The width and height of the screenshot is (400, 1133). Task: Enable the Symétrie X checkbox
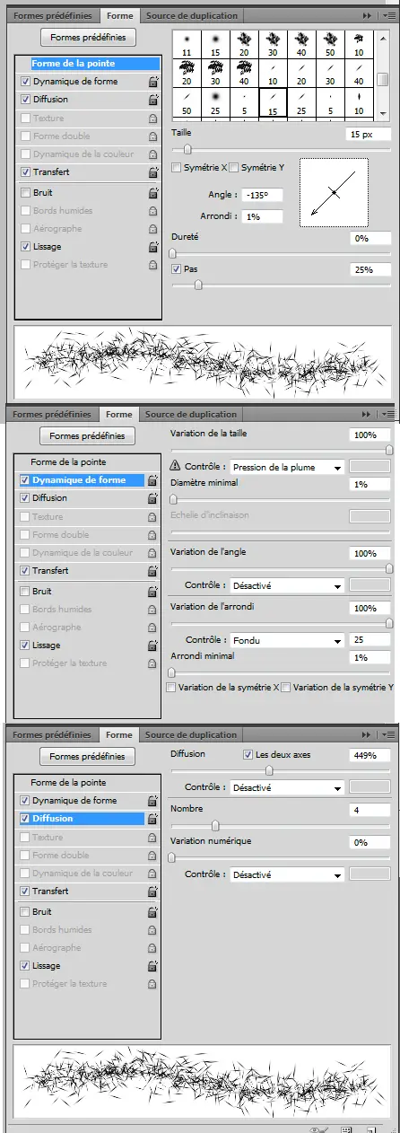176,168
